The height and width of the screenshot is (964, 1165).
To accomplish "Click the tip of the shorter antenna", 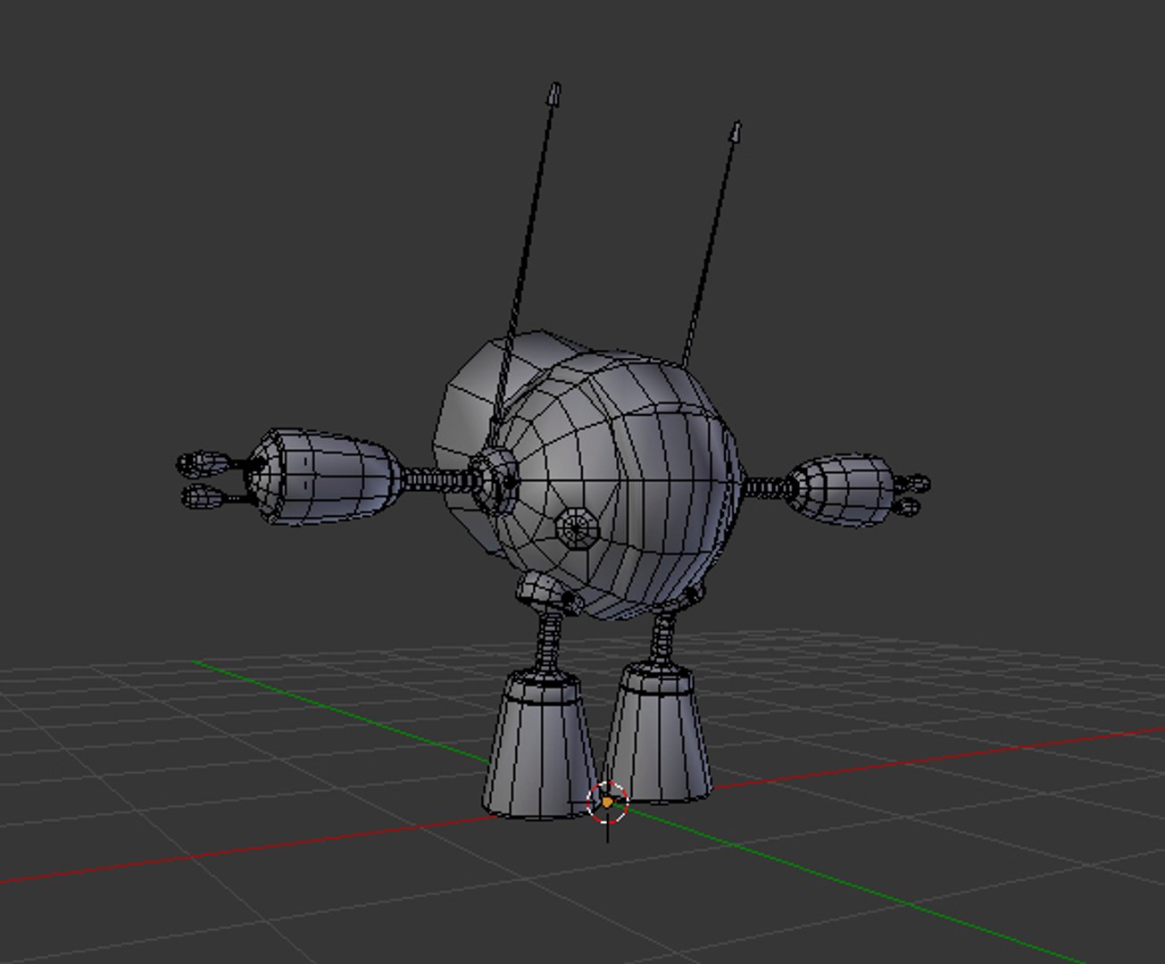I will (x=736, y=131).
